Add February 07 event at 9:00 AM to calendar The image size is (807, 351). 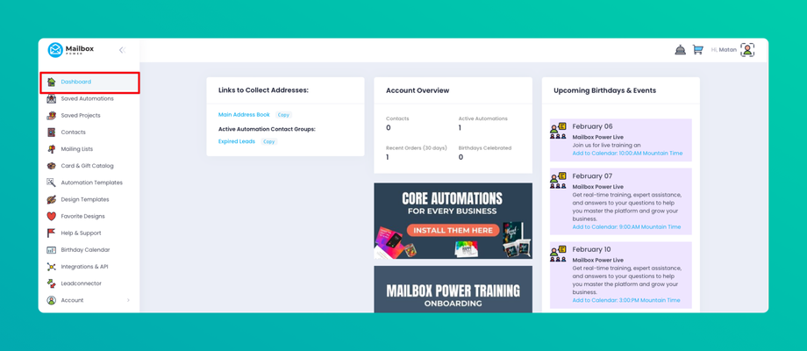626,227
